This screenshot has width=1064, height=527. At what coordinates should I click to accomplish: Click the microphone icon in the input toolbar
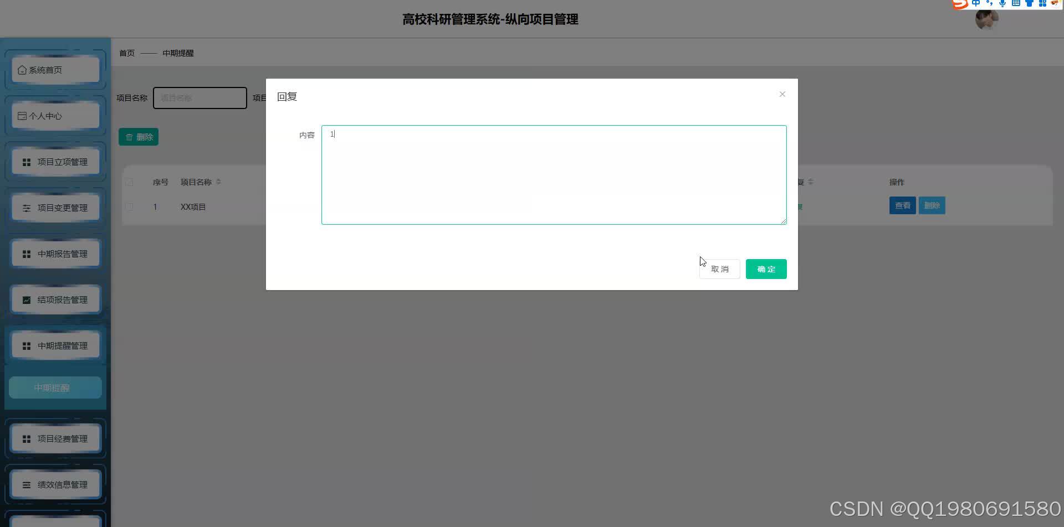coord(1002,3)
